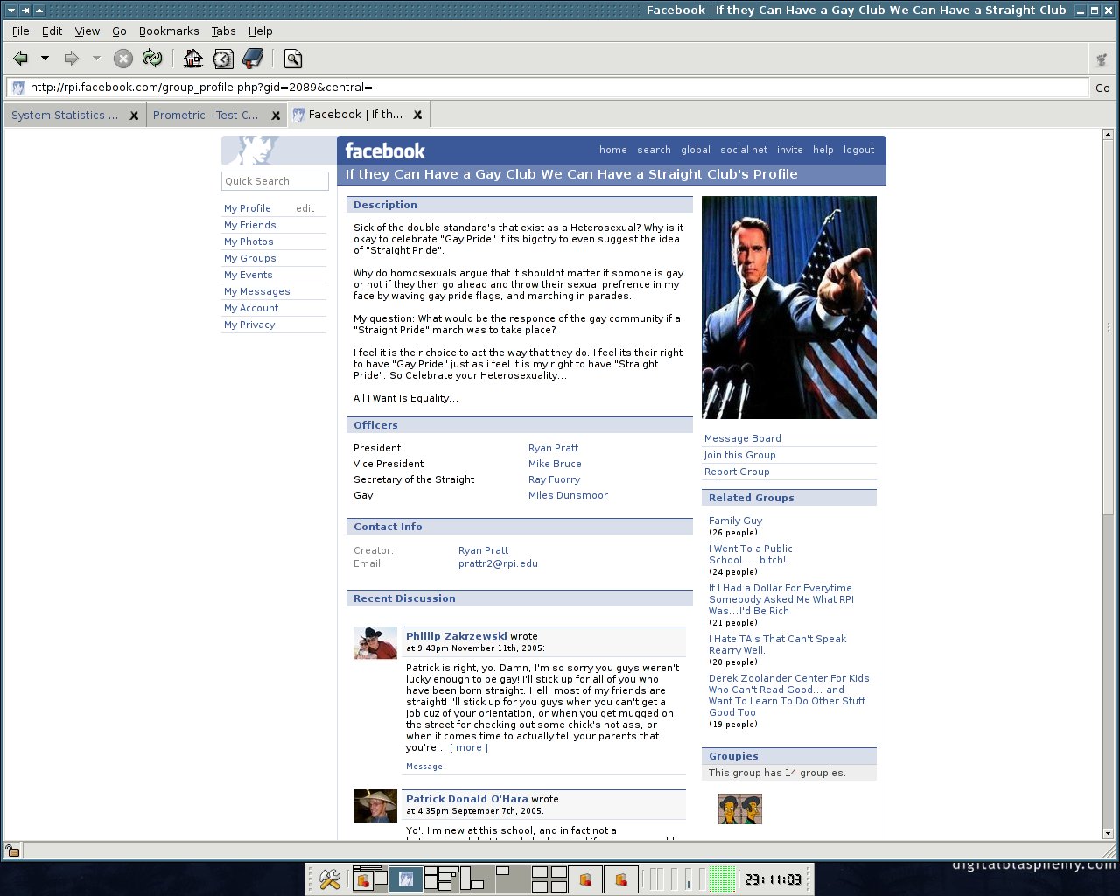Screen dimensions: 1120x896
Task: Open My Photos link
Action: [248, 241]
